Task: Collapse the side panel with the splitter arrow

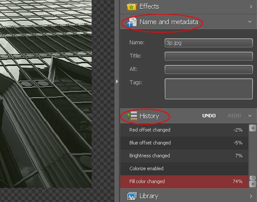Action: pyautogui.click(x=117, y=81)
